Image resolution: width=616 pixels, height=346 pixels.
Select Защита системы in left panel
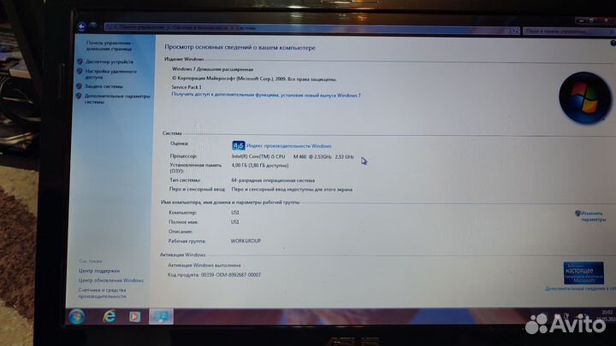pos(104,86)
